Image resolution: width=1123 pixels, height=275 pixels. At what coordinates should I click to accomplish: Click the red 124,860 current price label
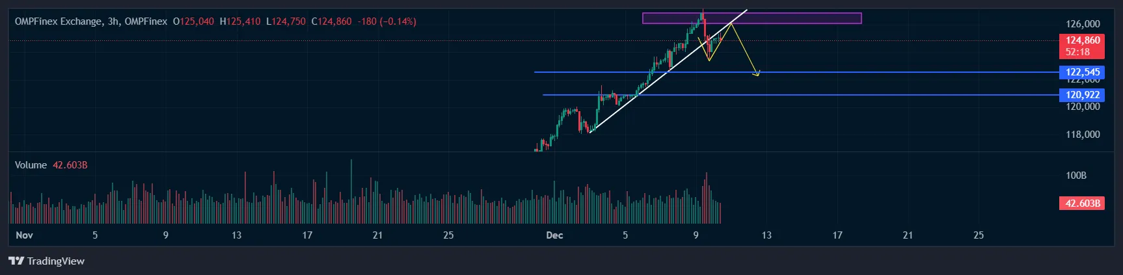coord(1083,40)
